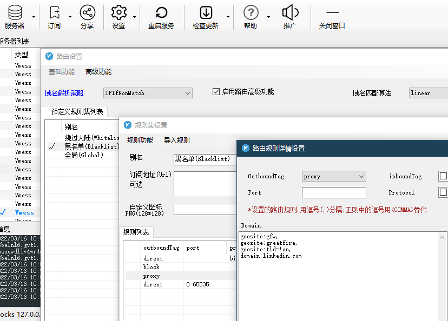This screenshot has height=321, width=448.
Task: Open the 导入规则 menu
Action: coord(176,141)
